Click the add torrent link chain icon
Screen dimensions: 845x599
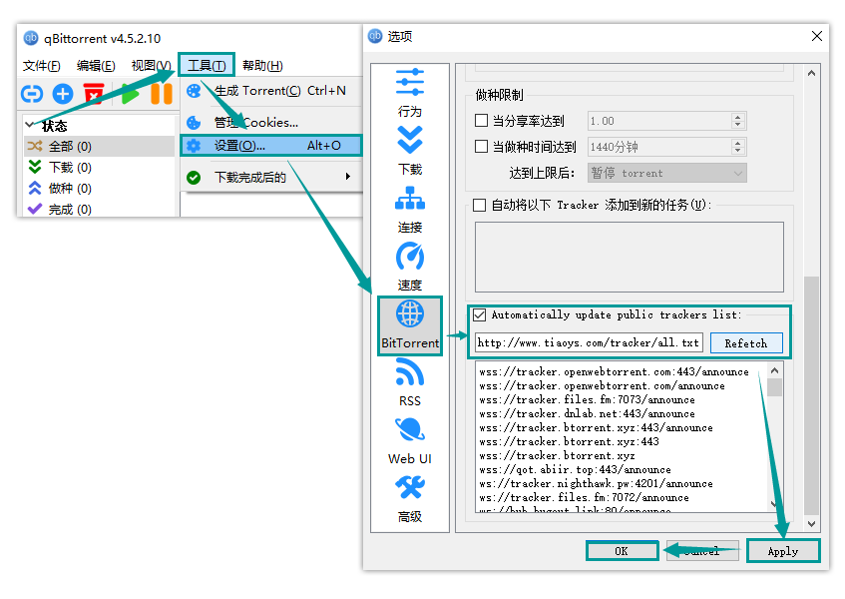(32, 94)
